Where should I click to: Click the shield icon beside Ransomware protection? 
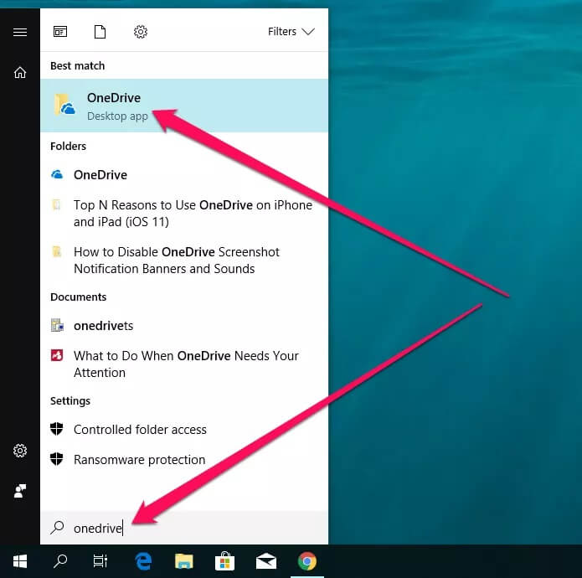tap(56, 459)
